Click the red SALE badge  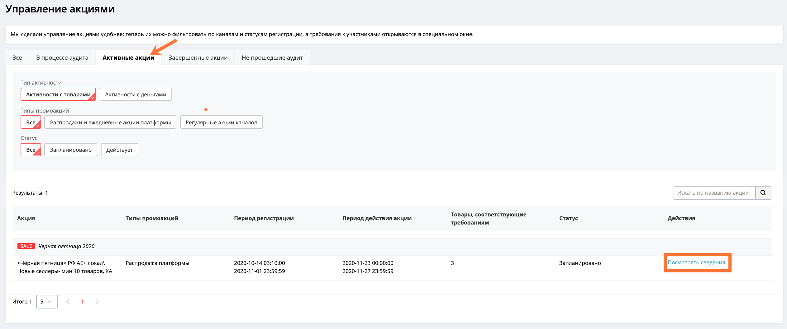(x=26, y=246)
